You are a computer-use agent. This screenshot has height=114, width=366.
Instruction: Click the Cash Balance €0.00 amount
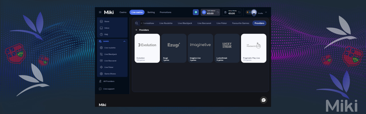pyautogui.click(x=210, y=13)
